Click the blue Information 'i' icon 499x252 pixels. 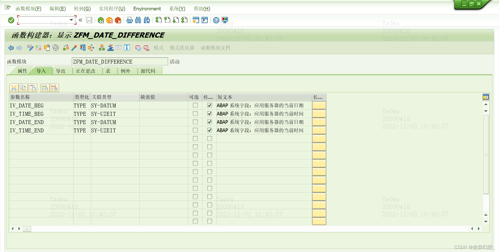(x=127, y=48)
